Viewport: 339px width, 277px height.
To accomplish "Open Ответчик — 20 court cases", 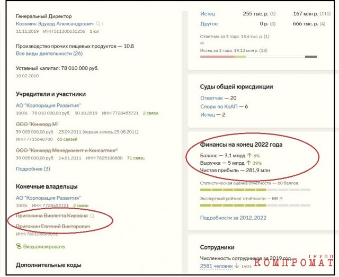I will [211, 98].
